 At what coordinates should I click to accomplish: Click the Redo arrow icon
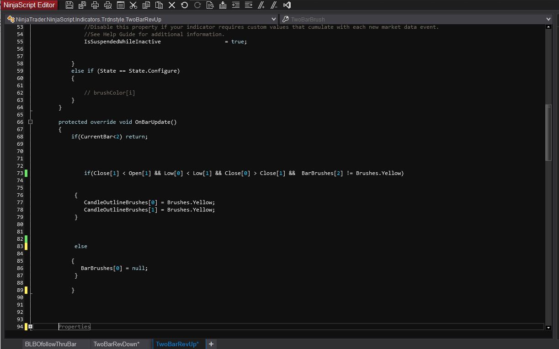click(x=197, y=5)
